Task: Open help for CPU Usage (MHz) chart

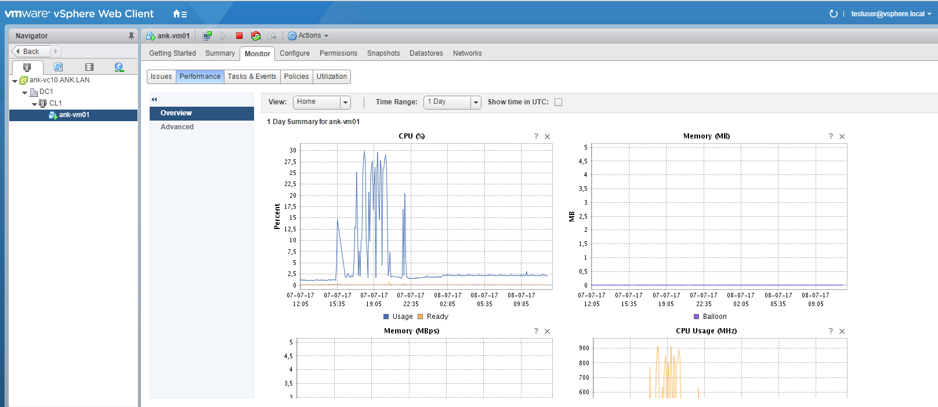Action: click(x=831, y=331)
